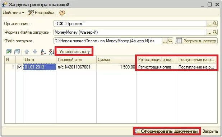This screenshot has height=137, width=222.
Task: Click the Закрыть button
Action: click(210, 131)
